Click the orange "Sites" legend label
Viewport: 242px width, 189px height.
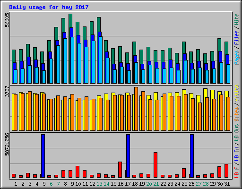(237, 114)
